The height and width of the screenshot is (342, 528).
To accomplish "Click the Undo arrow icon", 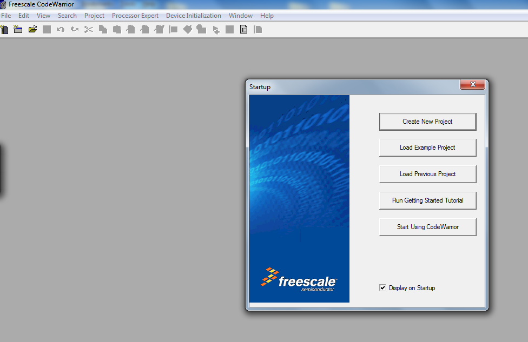I will click(61, 30).
